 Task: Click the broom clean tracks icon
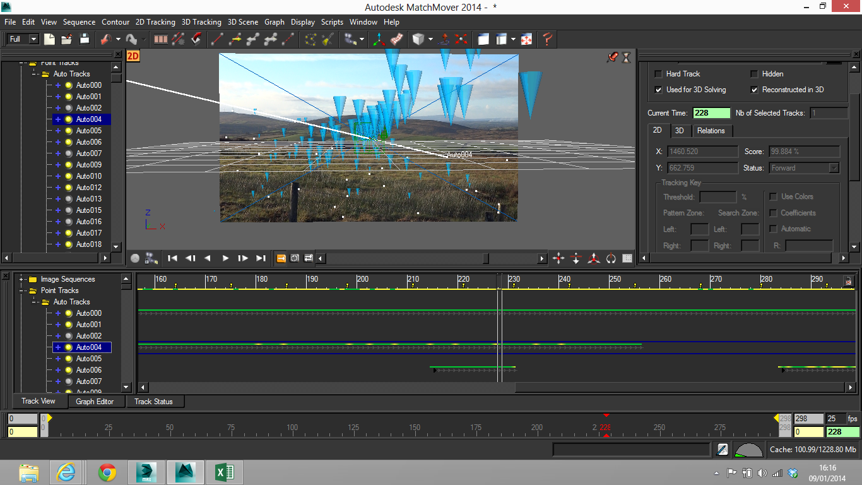coord(328,39)
